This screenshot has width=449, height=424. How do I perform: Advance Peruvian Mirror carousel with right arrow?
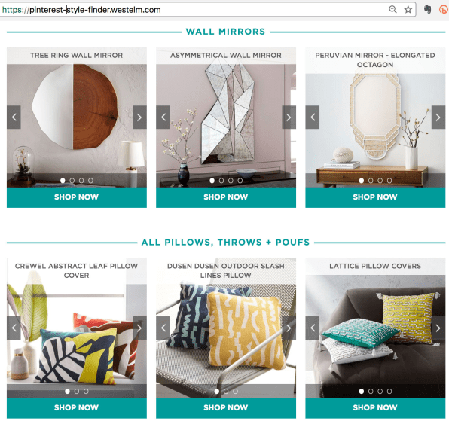[x=438, y=117]
